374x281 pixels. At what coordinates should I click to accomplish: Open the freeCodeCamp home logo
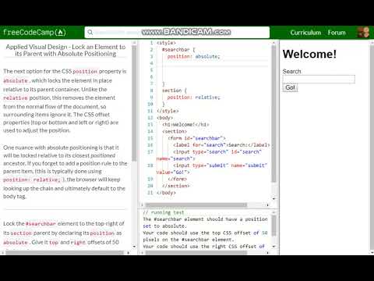[34, 32]
